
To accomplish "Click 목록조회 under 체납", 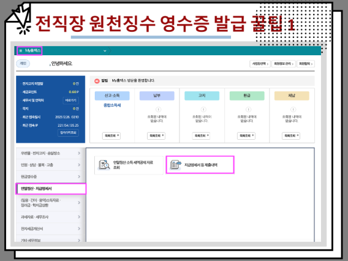I will (x=291, y=136).
